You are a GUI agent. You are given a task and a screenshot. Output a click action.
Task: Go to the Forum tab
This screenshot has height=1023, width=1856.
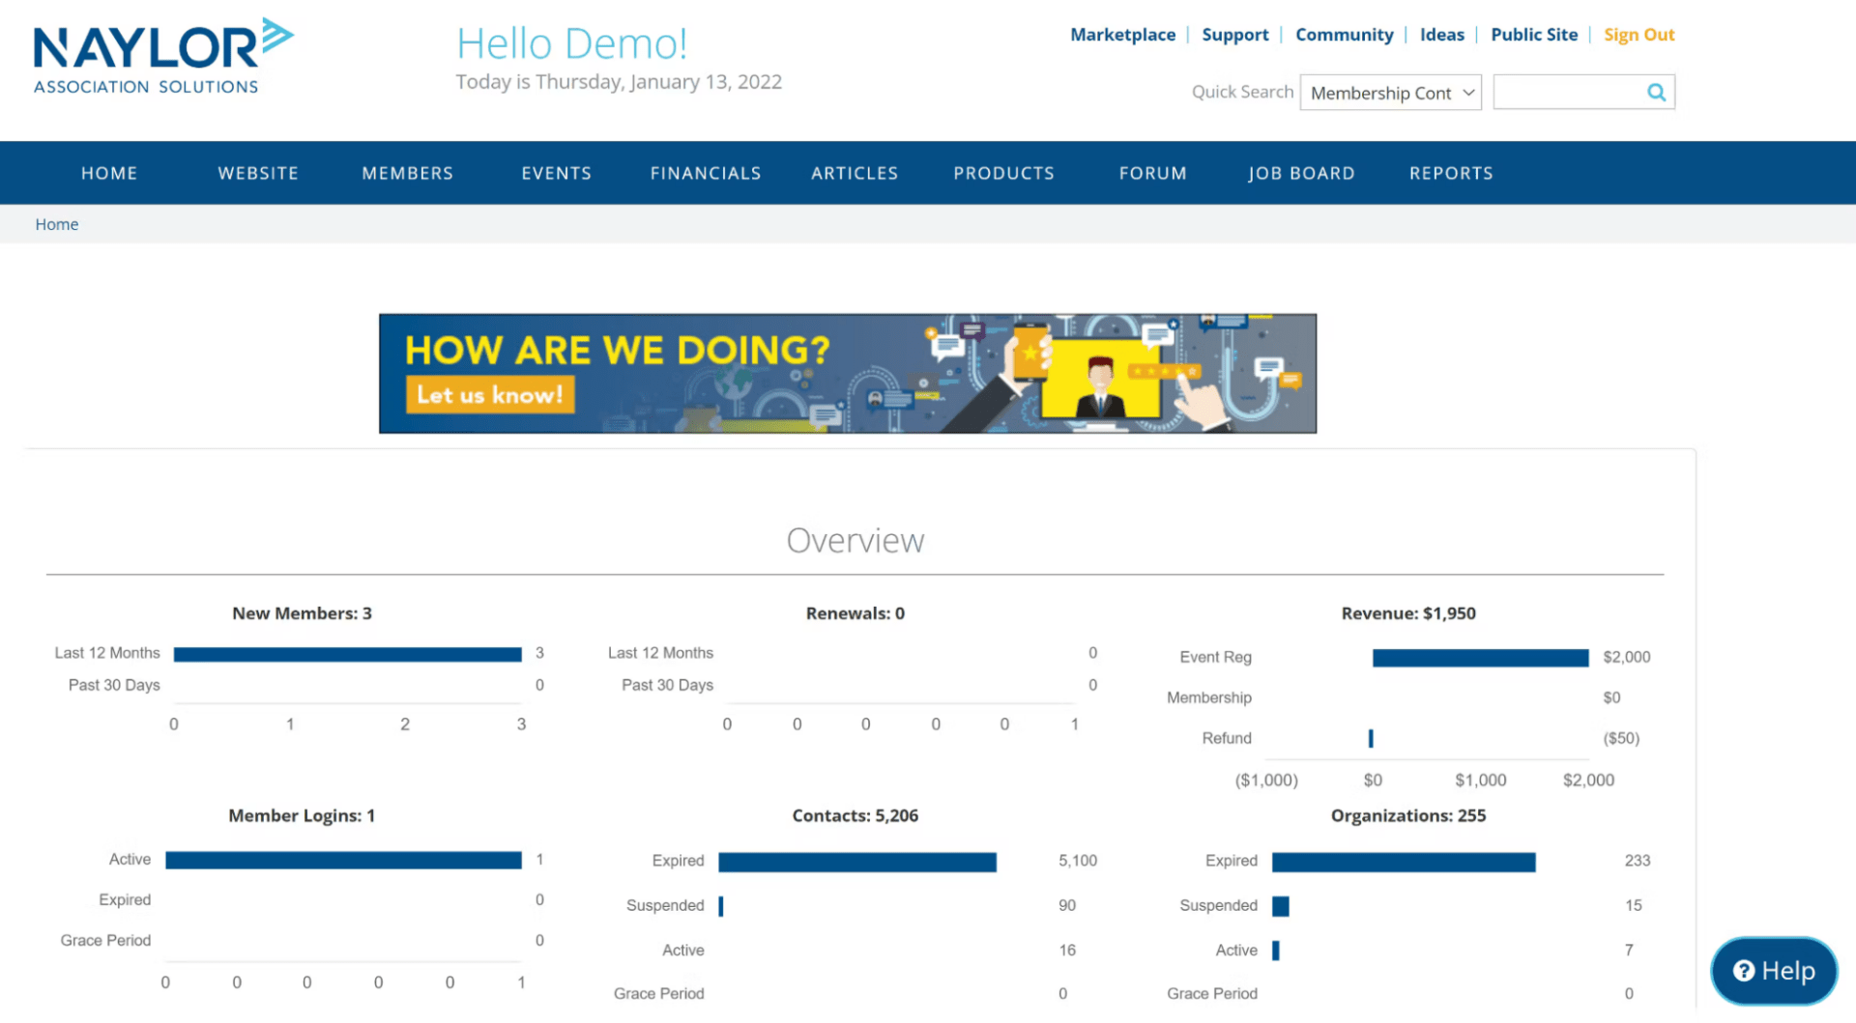[1152, 173]
